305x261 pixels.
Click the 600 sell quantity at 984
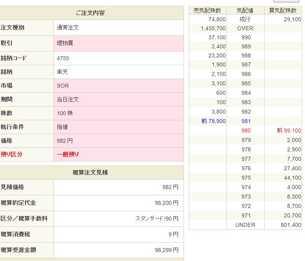221,93
